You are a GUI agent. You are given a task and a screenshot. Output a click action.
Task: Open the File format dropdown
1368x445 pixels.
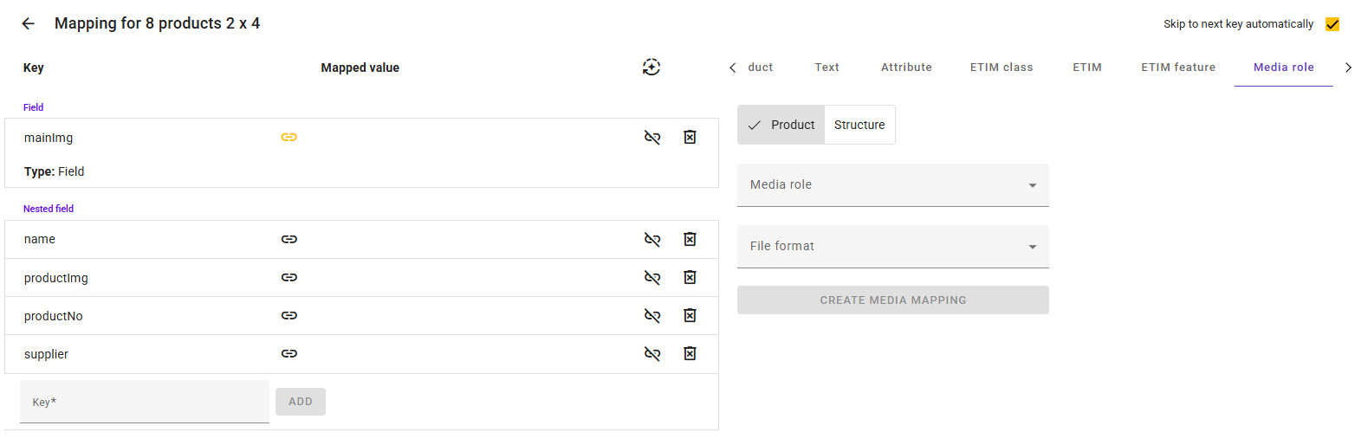892,247
